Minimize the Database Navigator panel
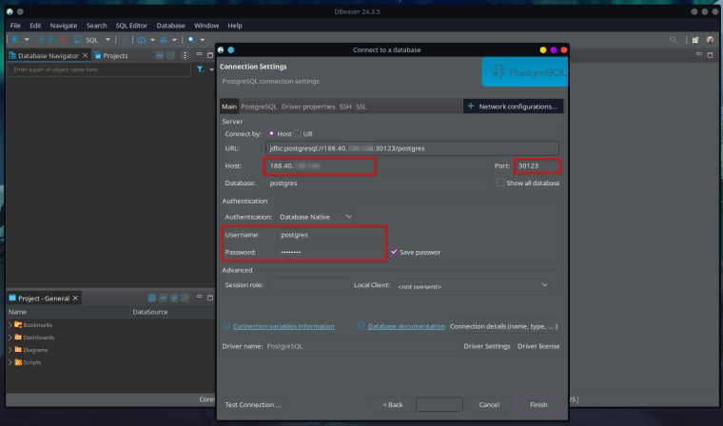This screenshot has height=426, width=723. point(199,54)
